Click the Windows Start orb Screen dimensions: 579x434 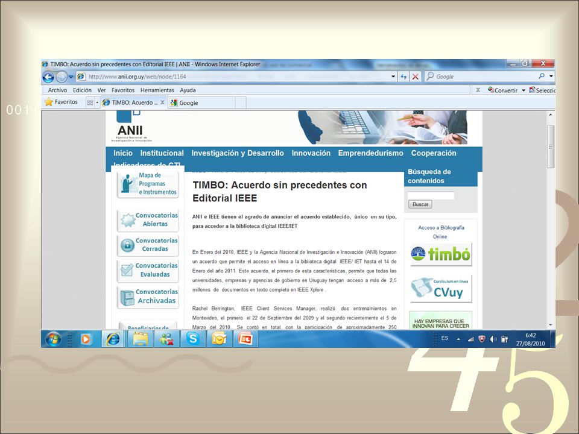[54, 339]
